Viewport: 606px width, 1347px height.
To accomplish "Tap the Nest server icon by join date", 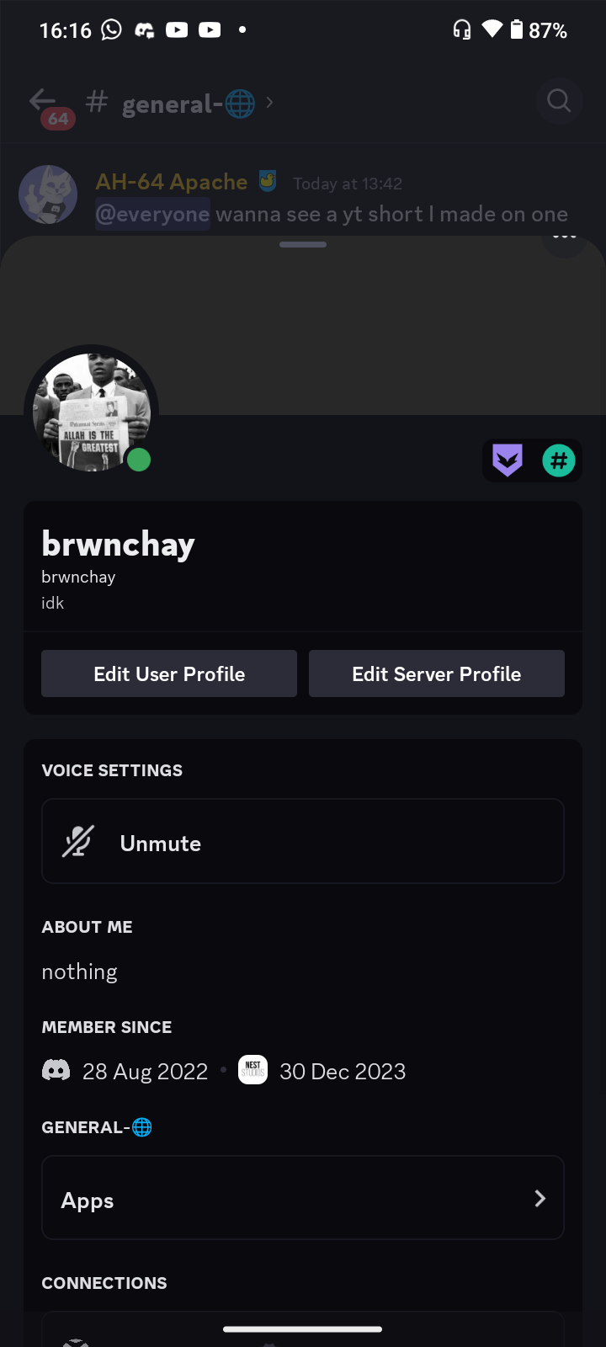I will [x=253, y=1070].
